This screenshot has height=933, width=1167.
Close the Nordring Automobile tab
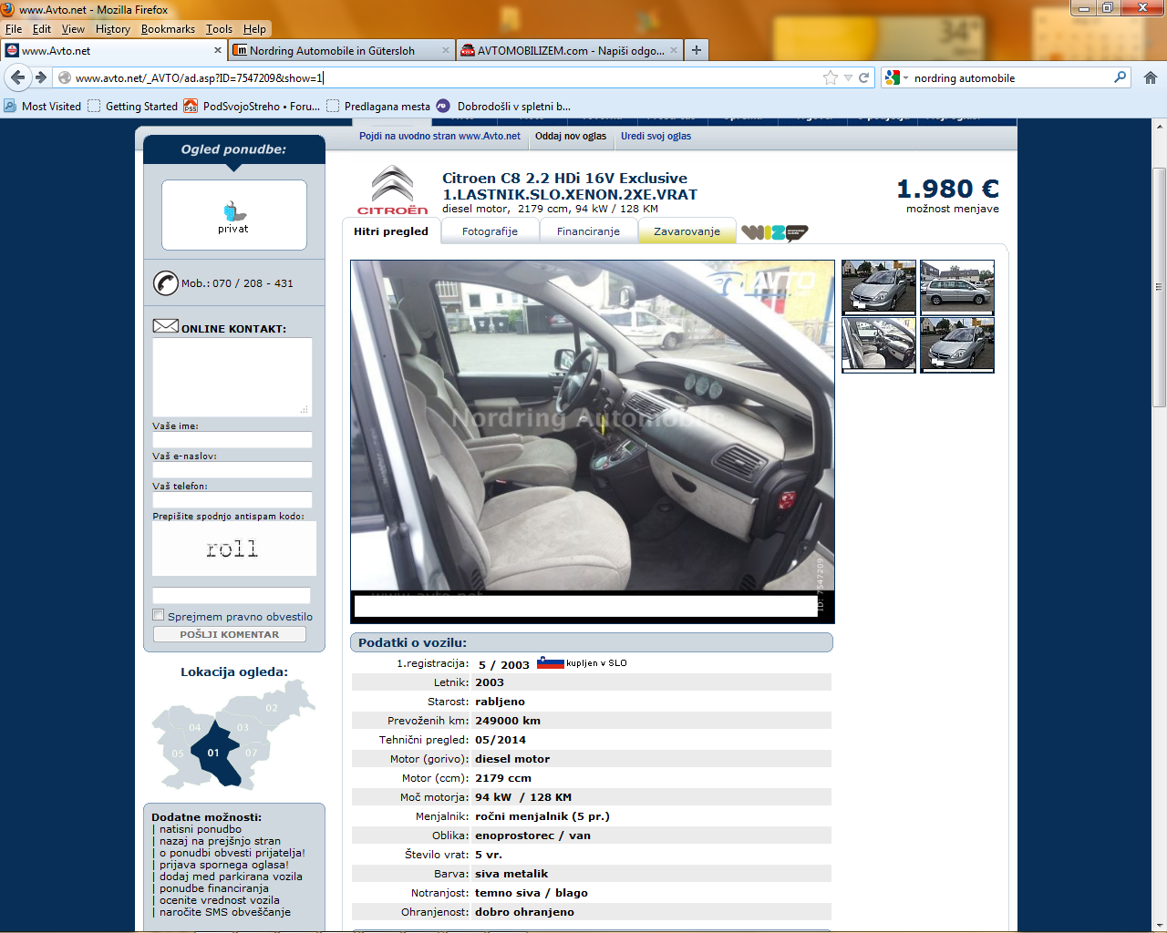[446, 50]
